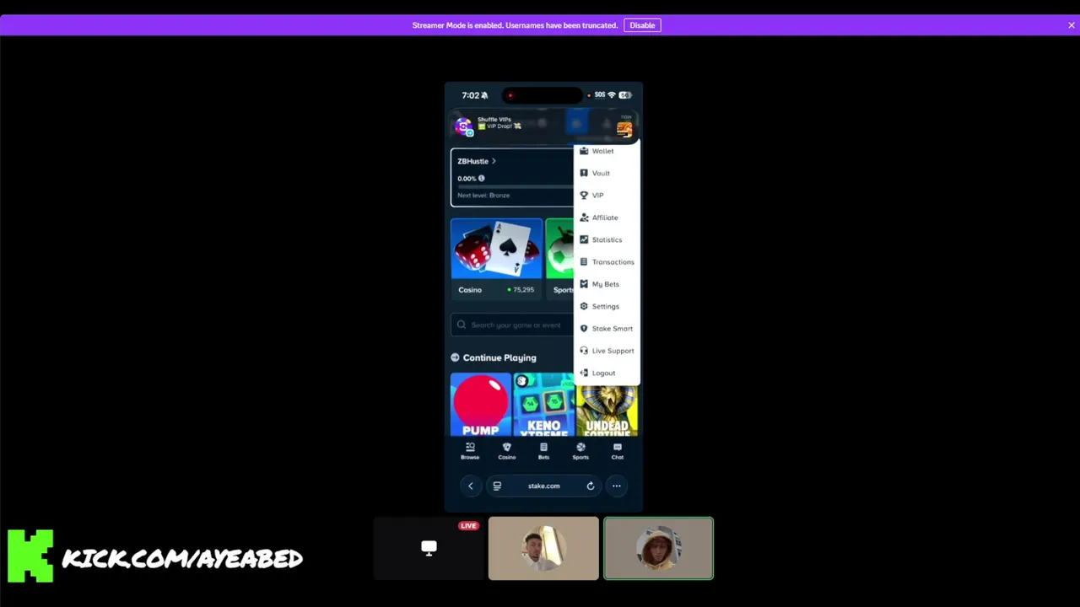Click the logout arrow icon
The image size is (1080, 607).
pos(584,373)
